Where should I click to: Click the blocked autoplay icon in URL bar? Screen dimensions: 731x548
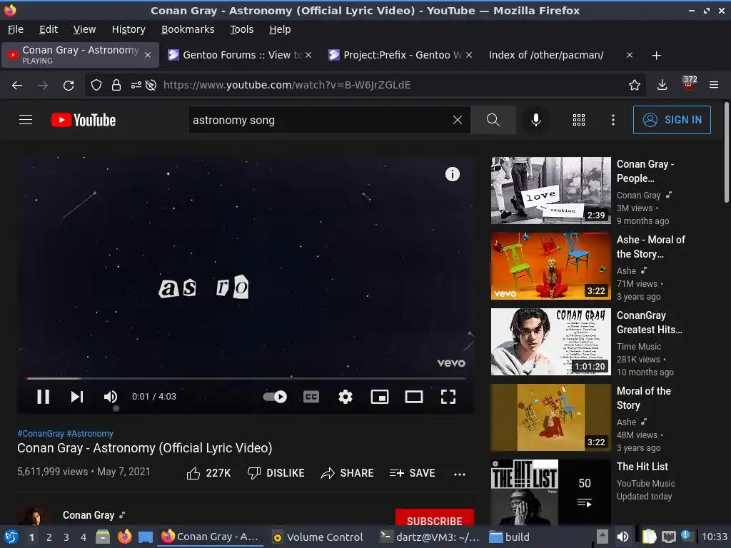pos(151,86)
